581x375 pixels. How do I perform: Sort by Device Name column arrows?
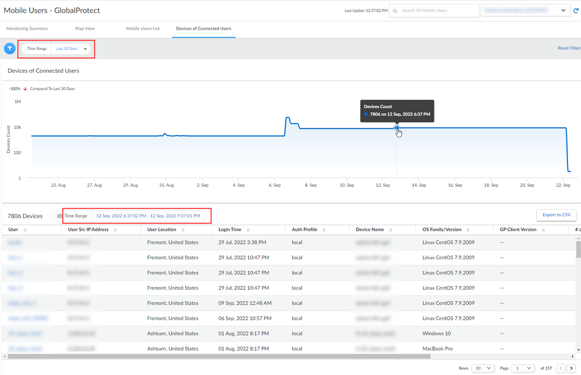(390, 230)
